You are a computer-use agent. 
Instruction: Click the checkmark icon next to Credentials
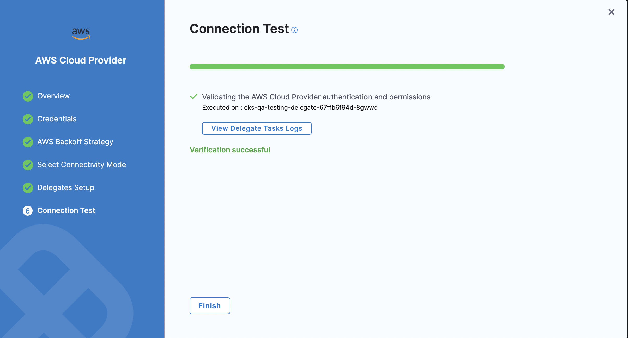coord(28,119)
